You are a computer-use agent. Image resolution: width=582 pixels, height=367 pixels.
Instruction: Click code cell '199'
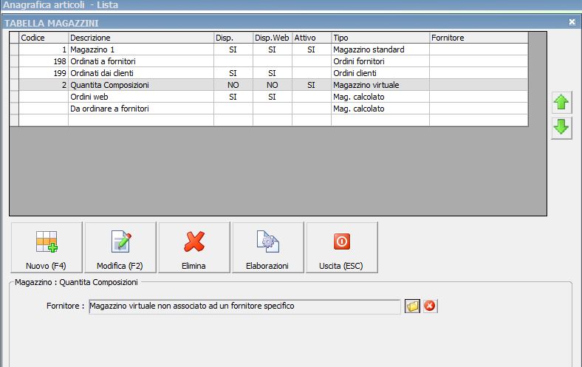44,73
